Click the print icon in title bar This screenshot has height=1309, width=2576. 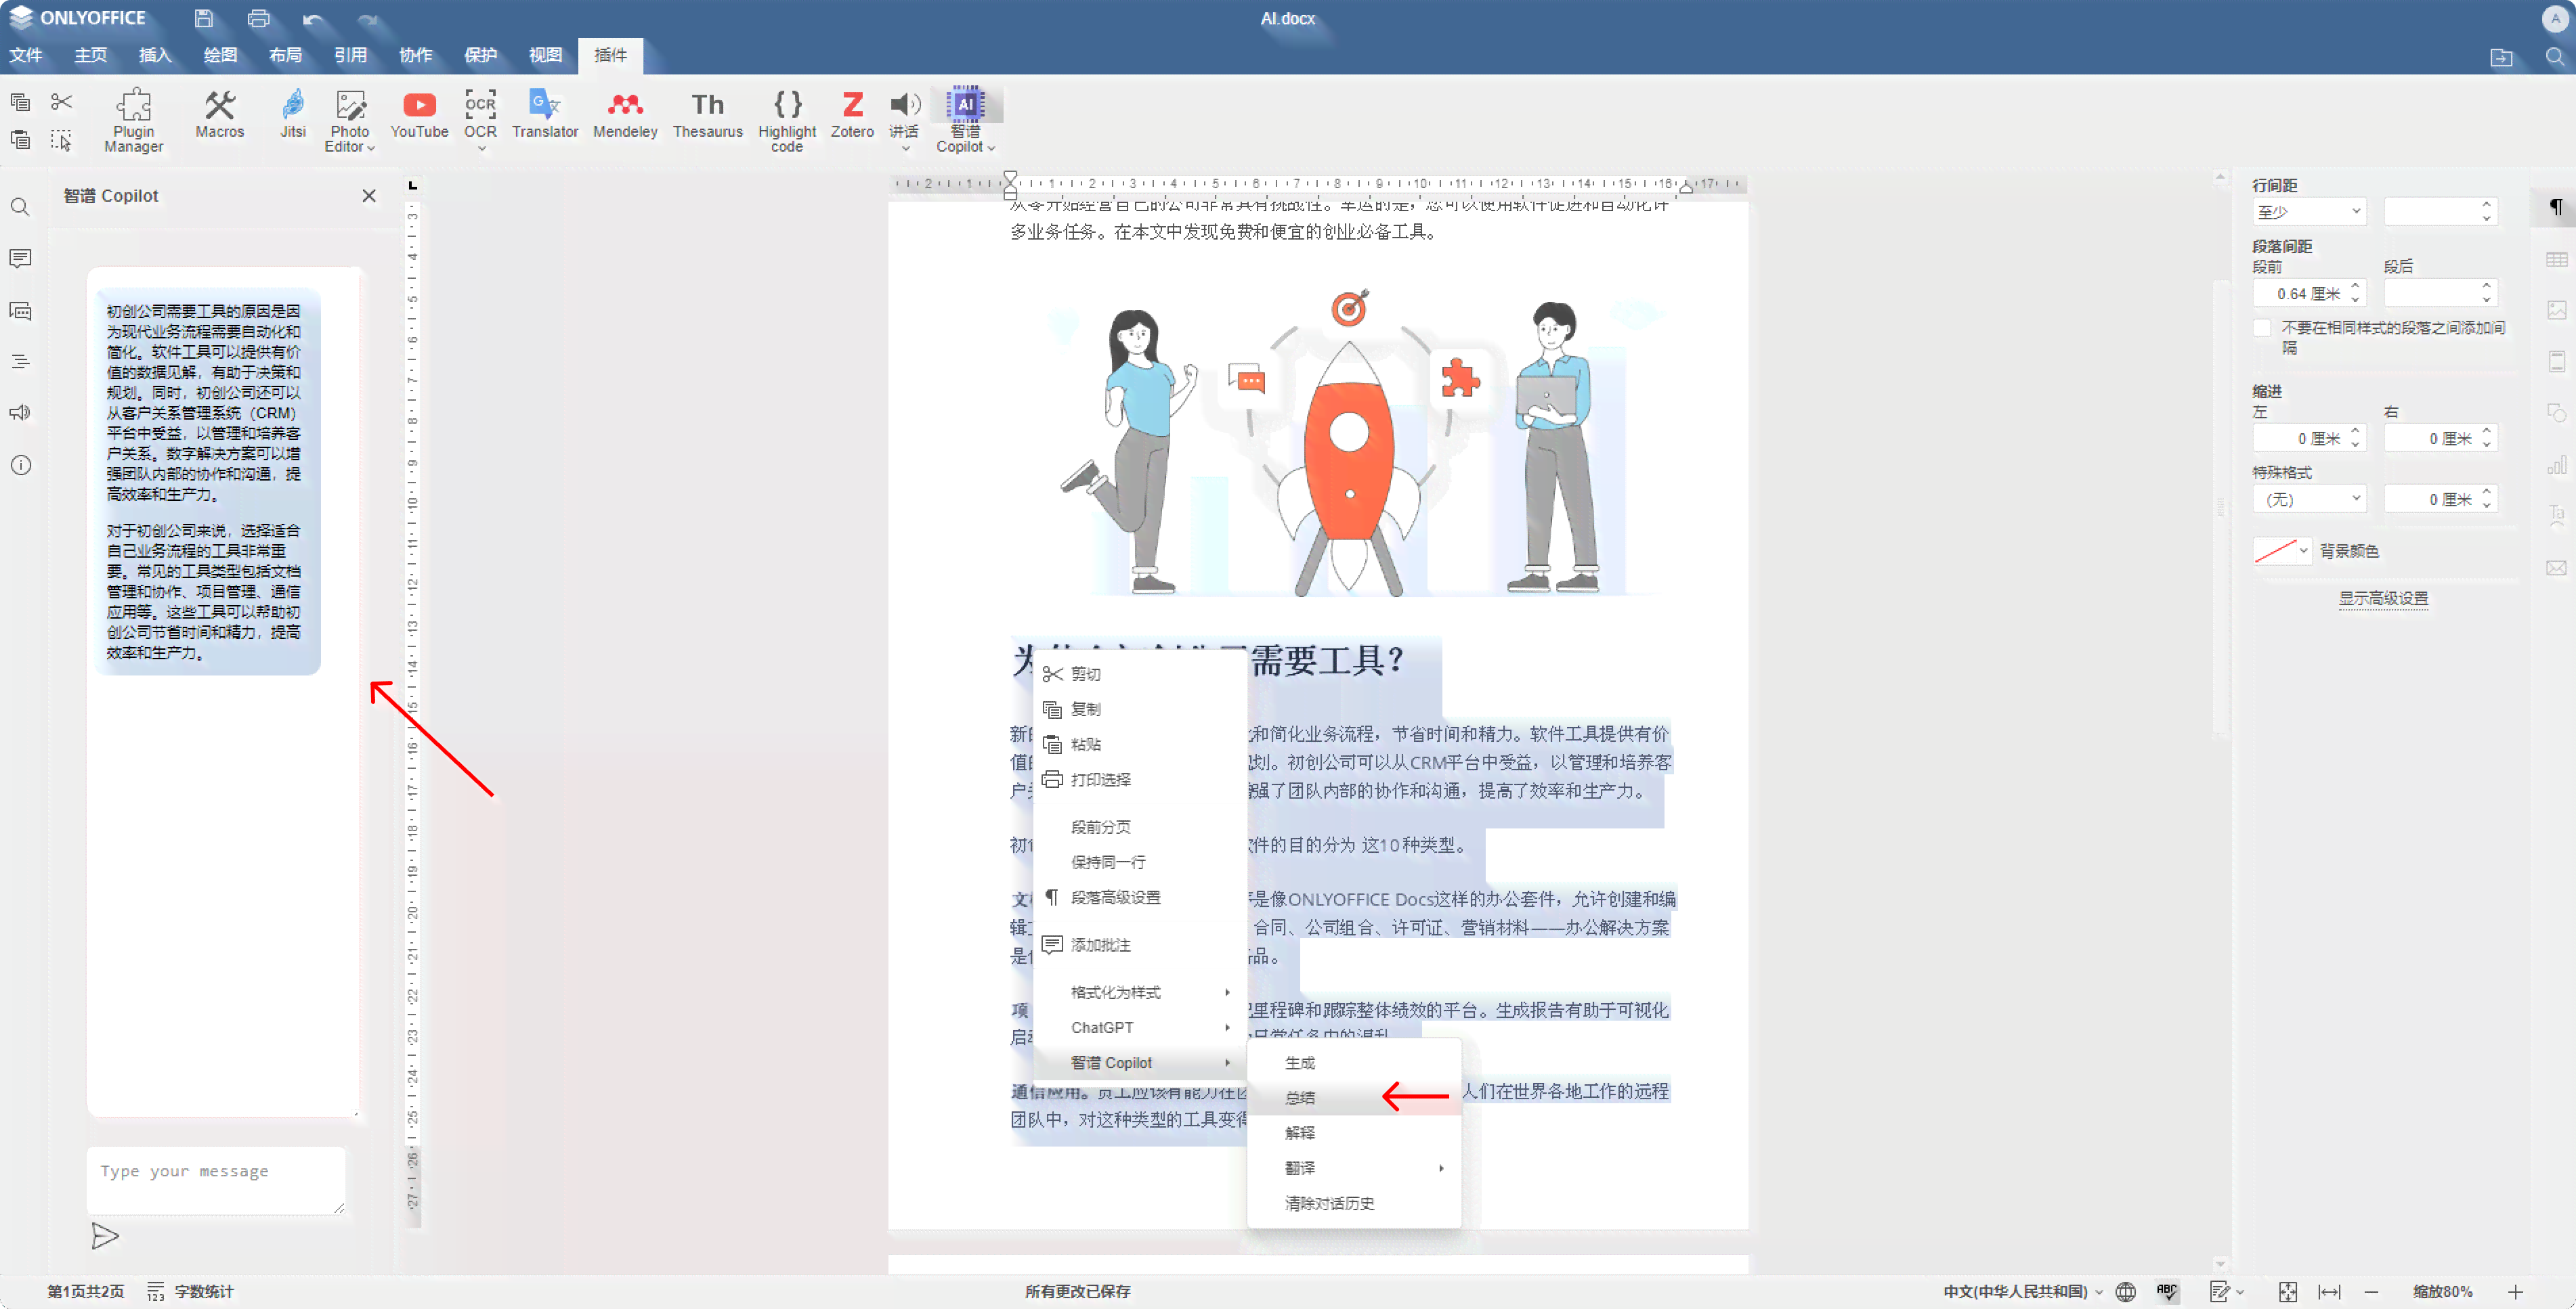[258, 18]
